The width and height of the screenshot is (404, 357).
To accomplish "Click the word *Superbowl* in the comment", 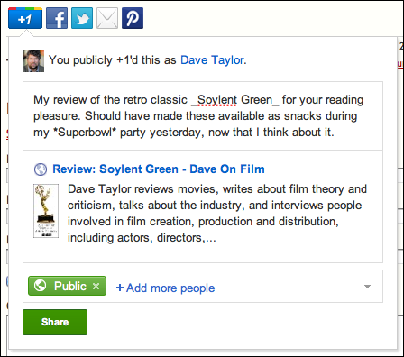I will 85,133.
